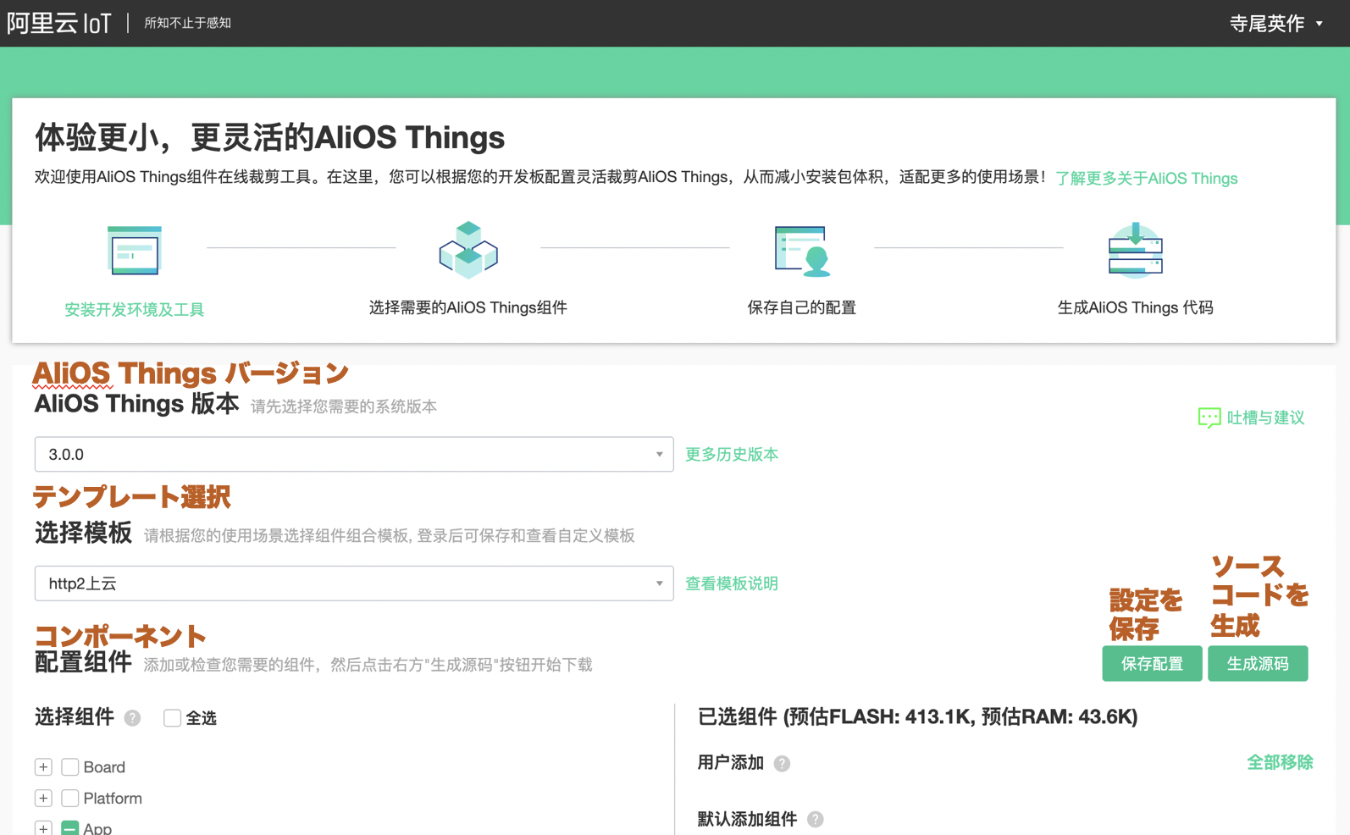
Task: Click the 选择需要的AliOS Things组件 step label
Action: 468,307
